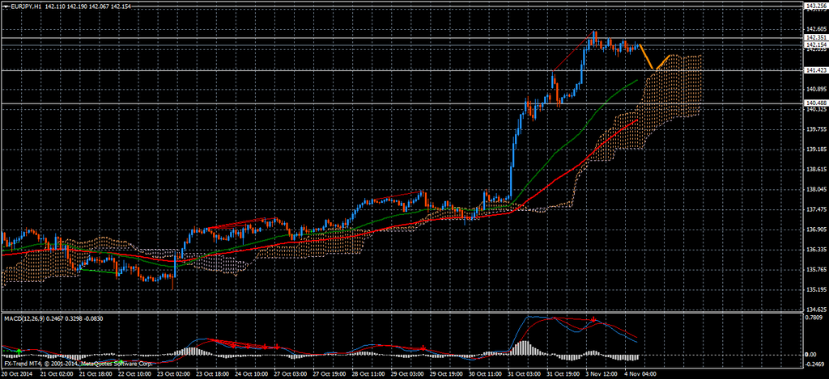The image size is (829, 379).
Task: Click the 0.00 level on MACD scale
Action: tap(810, 355)
